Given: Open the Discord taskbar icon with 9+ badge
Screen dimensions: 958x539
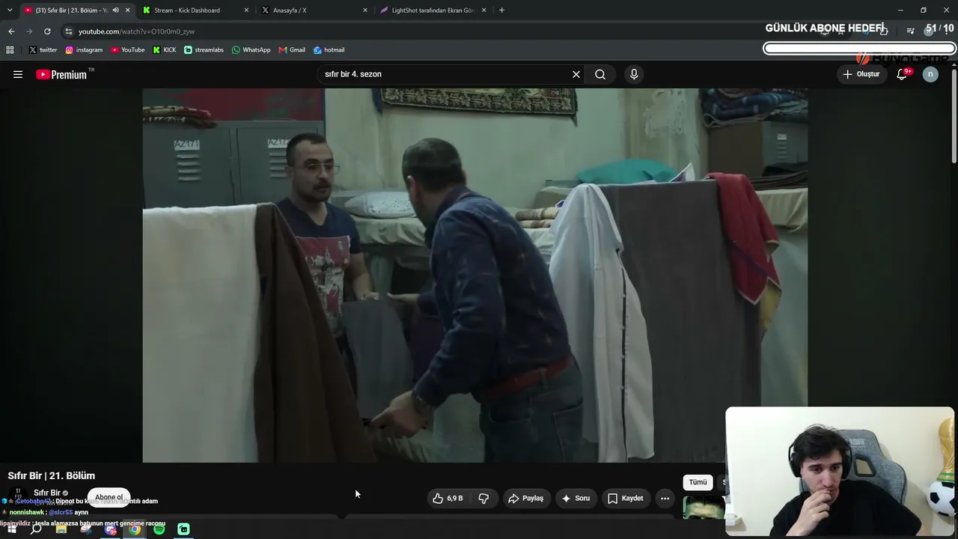Looking at the screenshot, I should [111, 529].
